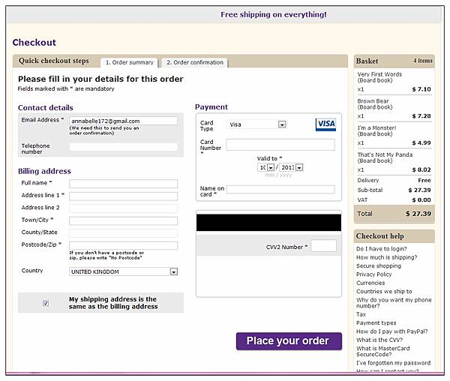Toggle shipping address same as billing checkbox

[46, 303]
